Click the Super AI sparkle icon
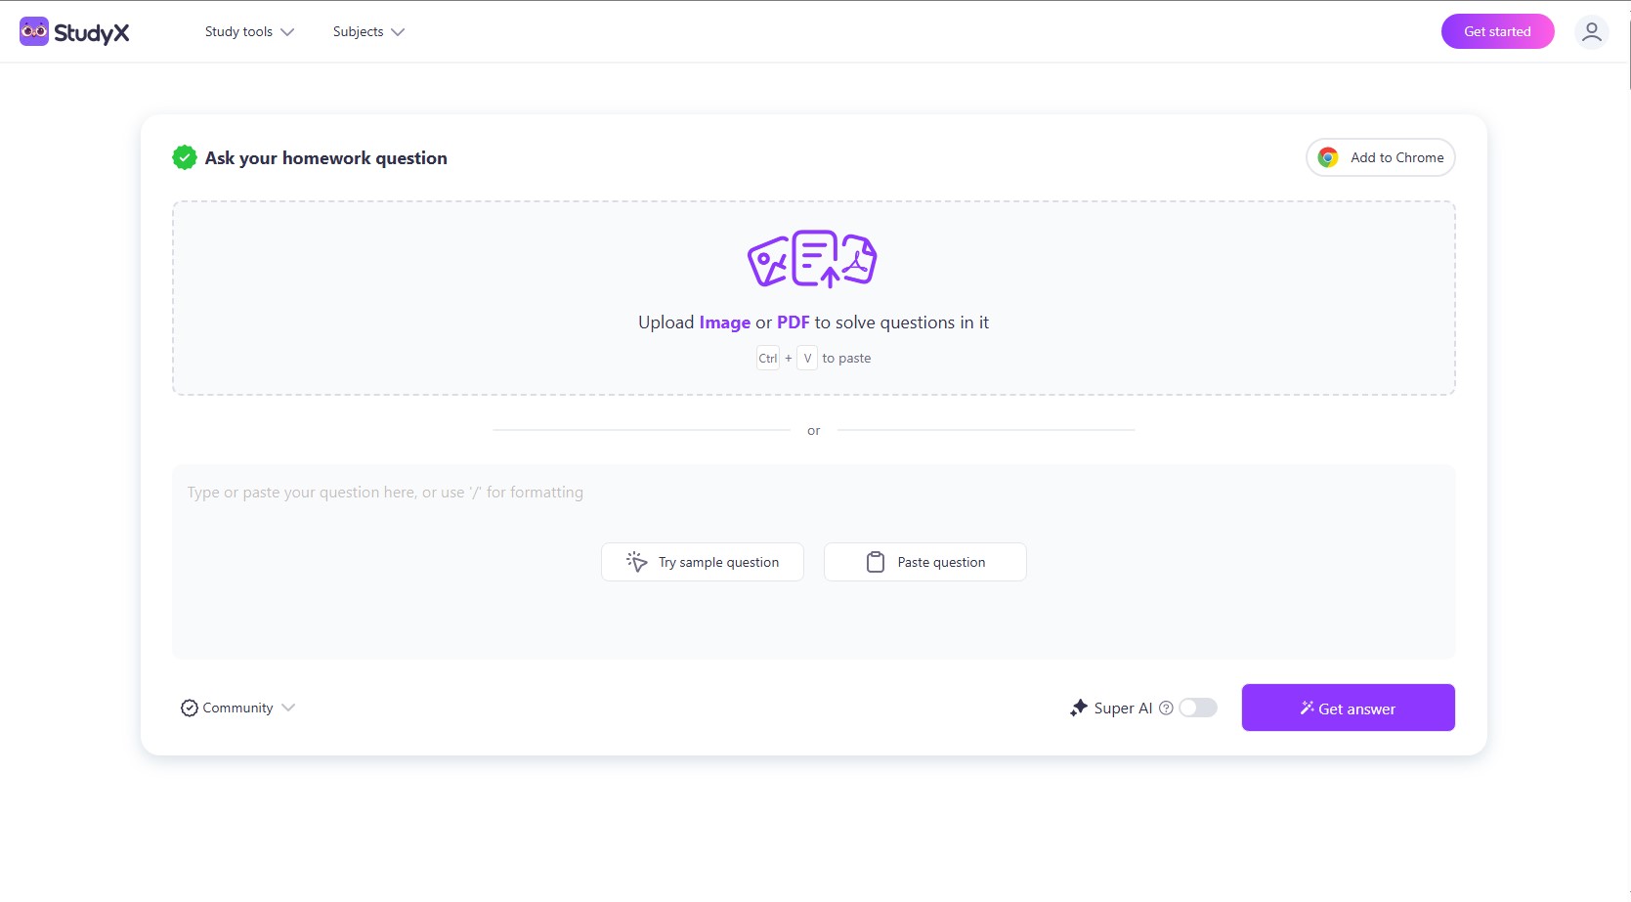Screen dimensions: 1631x902 (1079, 708)
